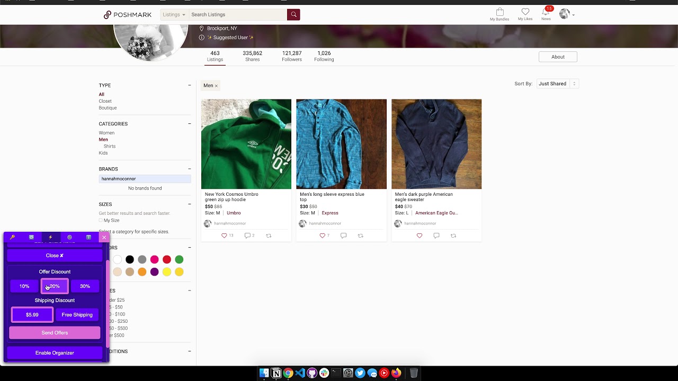Screen dimensions: 678x381
Task: View the 1,026 Following tab
Action: [324, 56]
